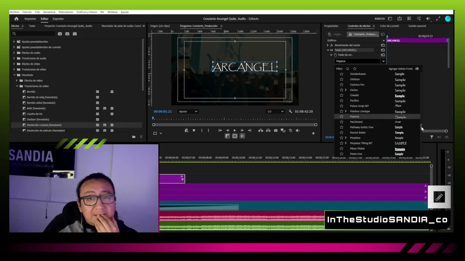Switch to the Importar workspace
This screenshot has height=261, width=465.
click(30, 19)
